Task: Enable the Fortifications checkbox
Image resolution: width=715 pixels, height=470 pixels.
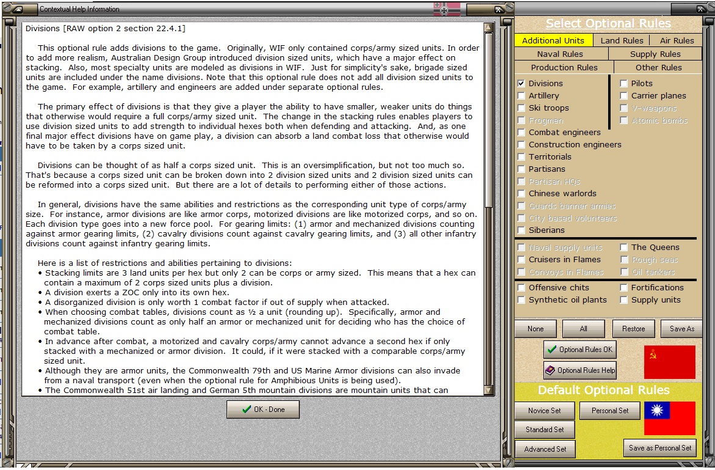Action: (x=624, y=287)
